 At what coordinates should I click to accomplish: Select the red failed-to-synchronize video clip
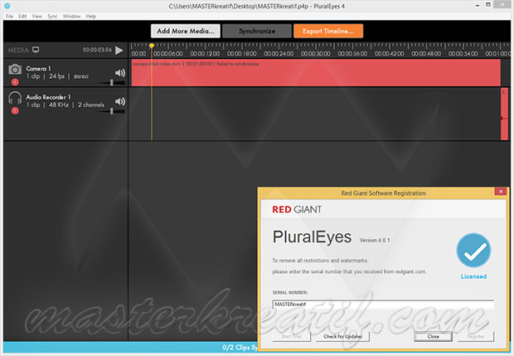pos(316,73)
